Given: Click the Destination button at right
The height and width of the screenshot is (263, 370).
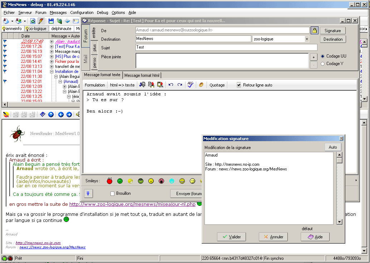Looking at the screenshot, I should click(x=333, y=39).
